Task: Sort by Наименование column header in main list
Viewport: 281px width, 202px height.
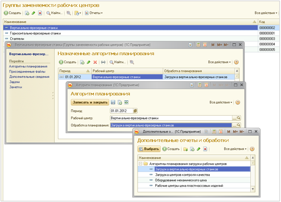Action: [x=130, y=22]
